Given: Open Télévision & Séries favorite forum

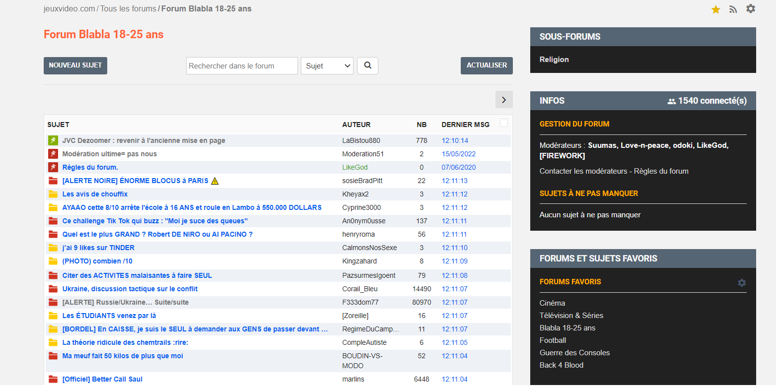Looking at the screenshot, I should coord(571,316).
